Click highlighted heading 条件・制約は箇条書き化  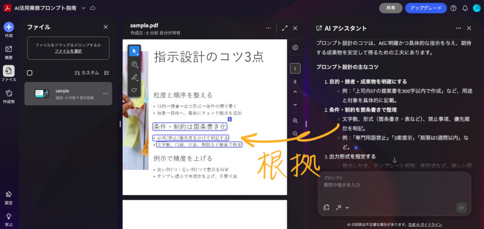pos(190,126)
